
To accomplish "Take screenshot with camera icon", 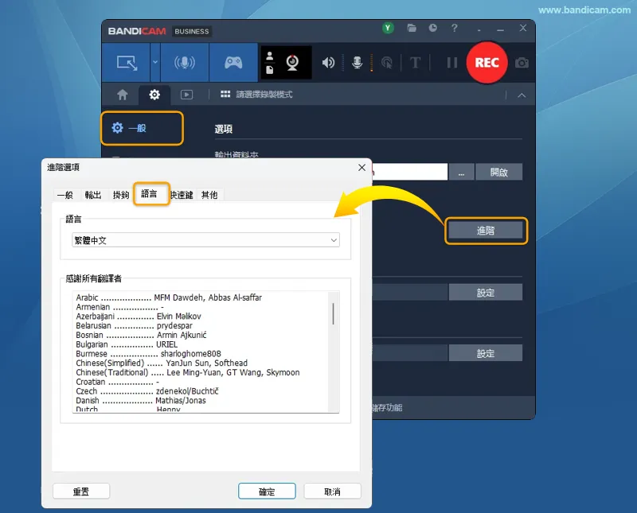I will [522, 63].
